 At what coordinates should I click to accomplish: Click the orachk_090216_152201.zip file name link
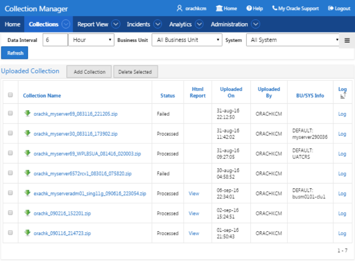[x=62, y=213]
